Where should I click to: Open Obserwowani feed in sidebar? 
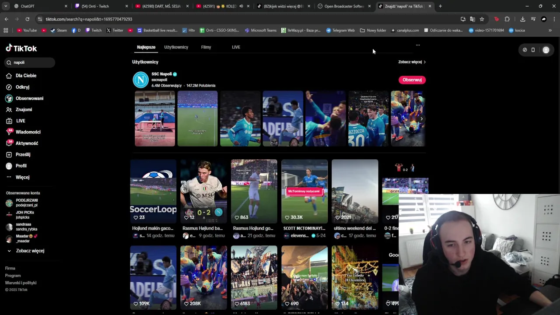tap(24, 98)
